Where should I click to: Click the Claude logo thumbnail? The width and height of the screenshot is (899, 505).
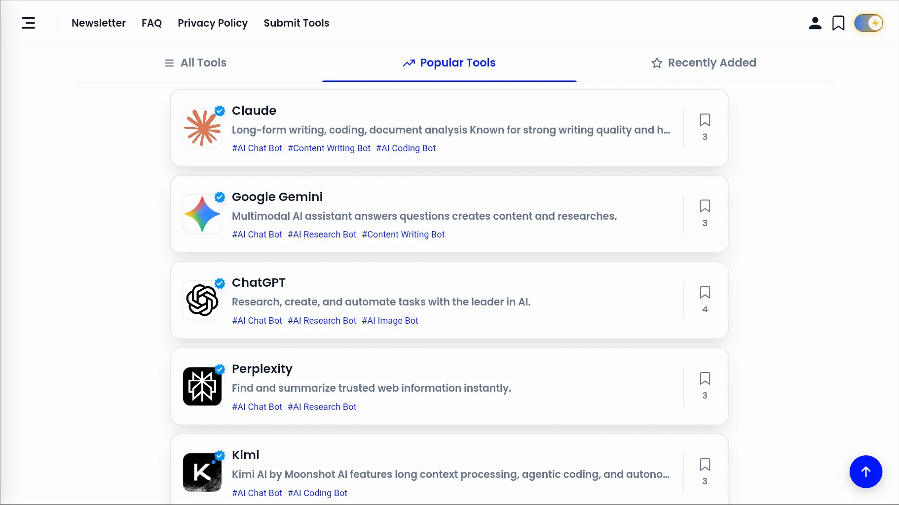tap(202, 128)
